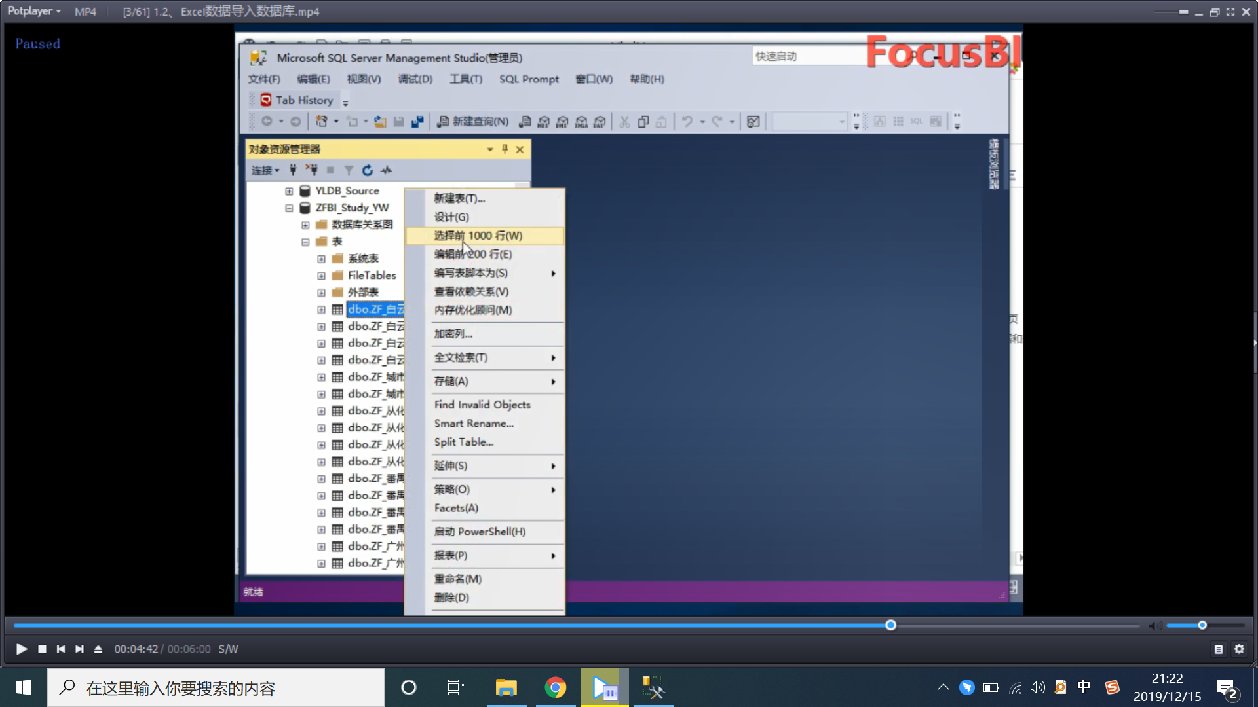The height and width of the screenshot is (707, 1258).
Task: Click the previous track button
Action: tap(60, 649)
